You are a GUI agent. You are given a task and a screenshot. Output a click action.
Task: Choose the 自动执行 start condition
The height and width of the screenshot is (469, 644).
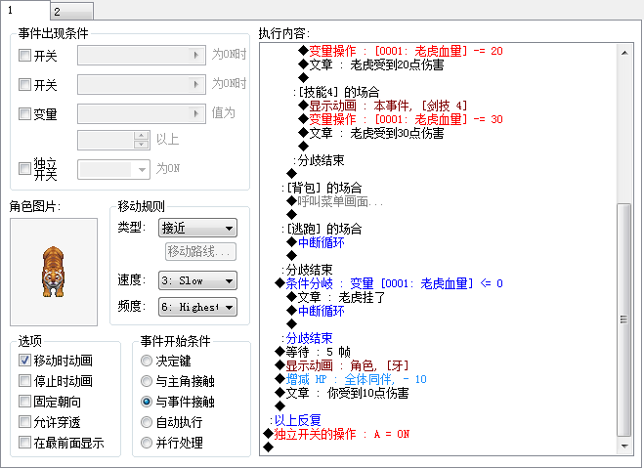(x=147, y=422)
